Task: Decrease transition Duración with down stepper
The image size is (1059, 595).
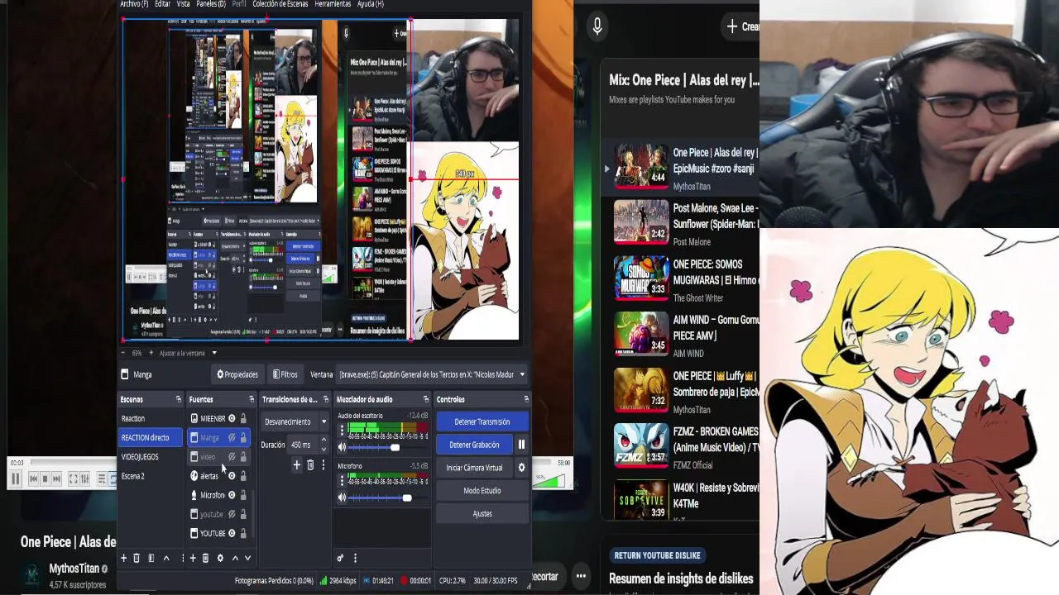Action: (323, 449)
